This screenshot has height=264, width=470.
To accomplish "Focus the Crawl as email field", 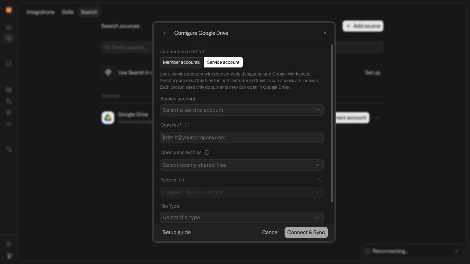I will click(242, 137).
